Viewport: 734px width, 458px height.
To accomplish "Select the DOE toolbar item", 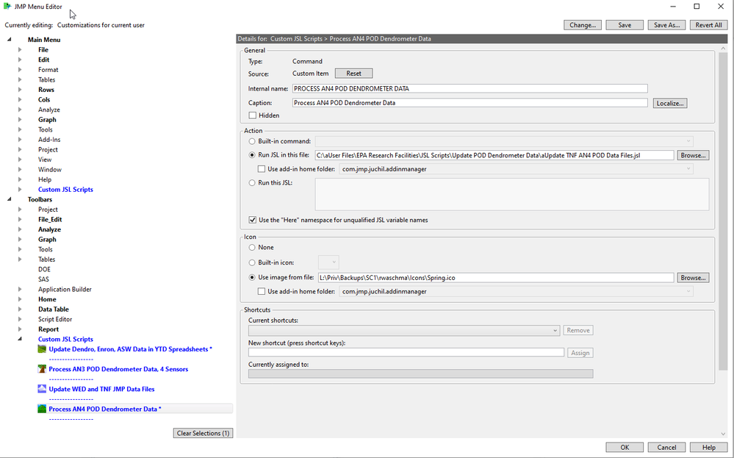I will pyautogui.click(x=45, y=269).
